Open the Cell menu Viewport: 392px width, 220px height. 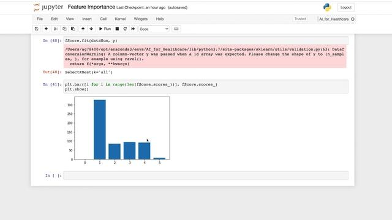pos(104,19)
